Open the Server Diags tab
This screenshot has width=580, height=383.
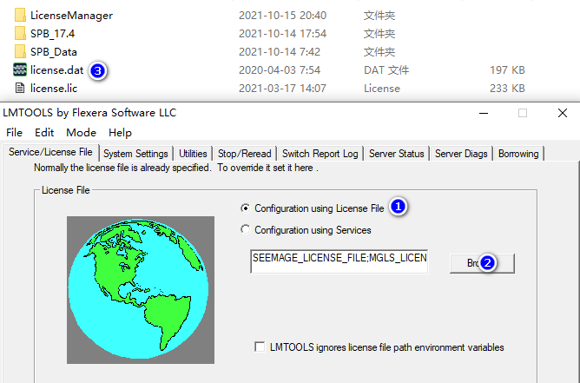tap(461, 154)
